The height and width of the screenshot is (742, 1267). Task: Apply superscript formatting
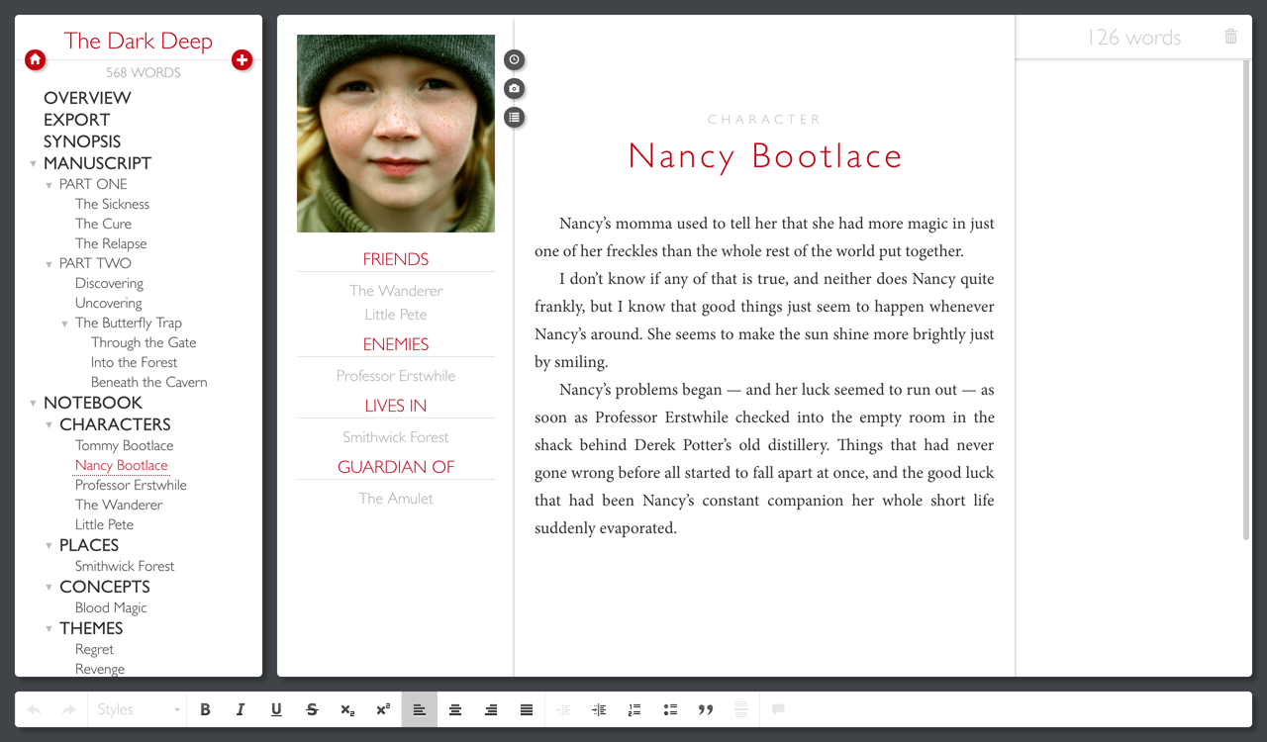[383, 709]
